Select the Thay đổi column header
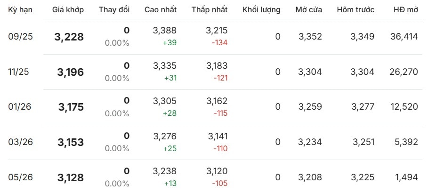428x193 pixels. pyautogui.click(x=114, y=10)
